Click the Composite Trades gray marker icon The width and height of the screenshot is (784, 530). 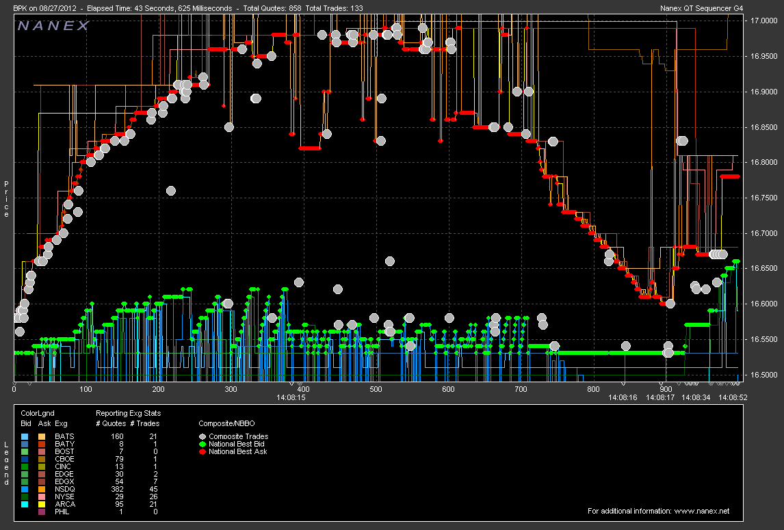click(x=202, y=436)
